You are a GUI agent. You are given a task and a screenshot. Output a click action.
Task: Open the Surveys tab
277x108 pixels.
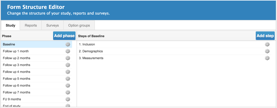click(53, 25)
